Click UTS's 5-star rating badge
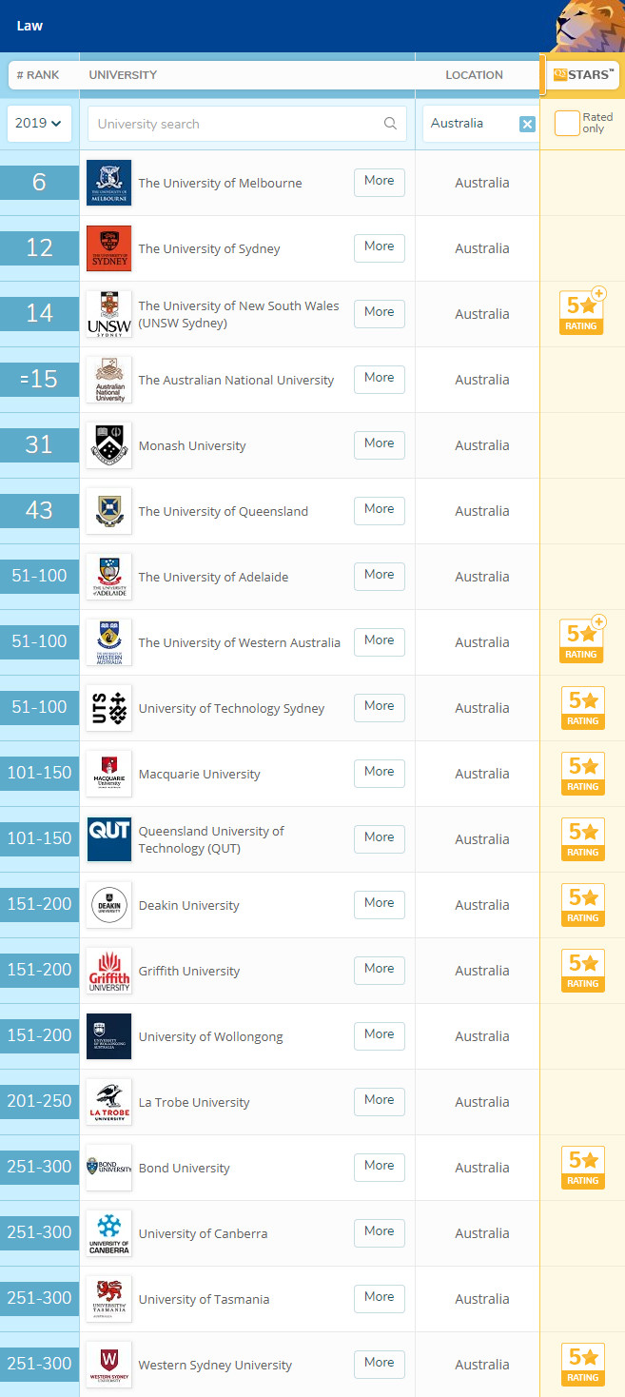The width and height of the screenshot is (625, 1397). point(582,708)
